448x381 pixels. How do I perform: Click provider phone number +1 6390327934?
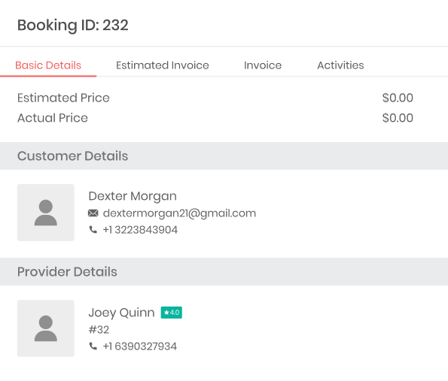(140, 346)
